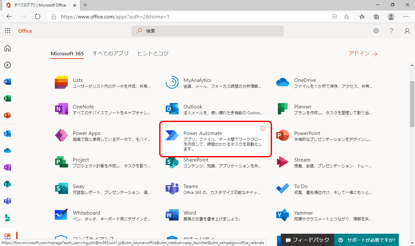Screen dimensions: 415x246
Task: Open the Whiteboard app icon
Action: [61, 215]
